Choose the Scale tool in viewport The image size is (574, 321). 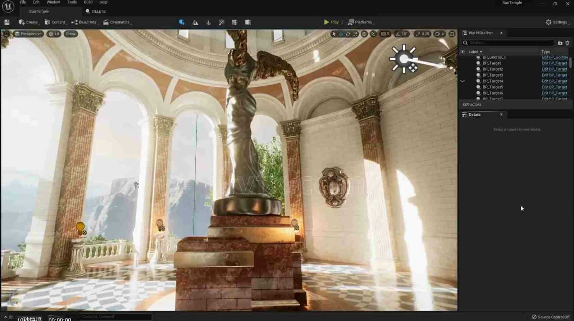(x=355, y=34)
